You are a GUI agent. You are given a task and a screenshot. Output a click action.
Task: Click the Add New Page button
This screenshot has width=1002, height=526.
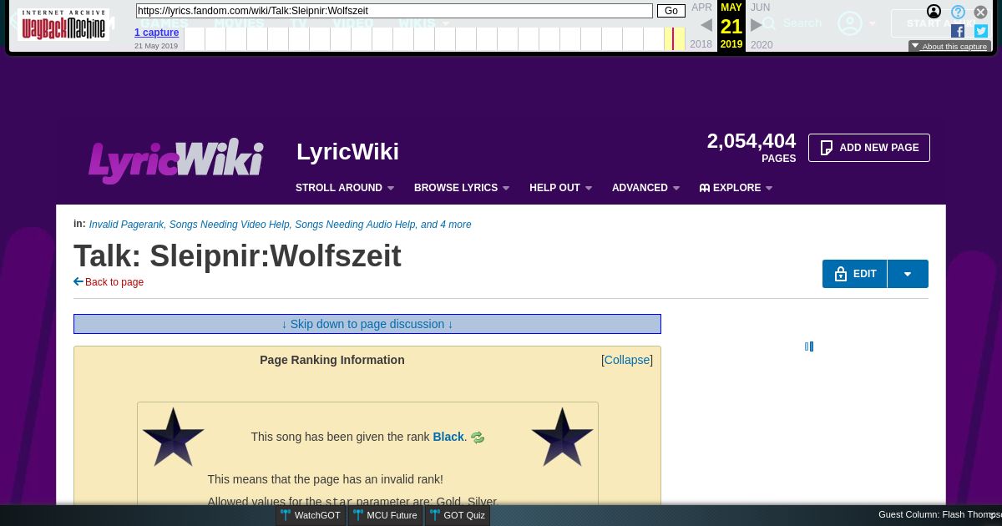869,148
